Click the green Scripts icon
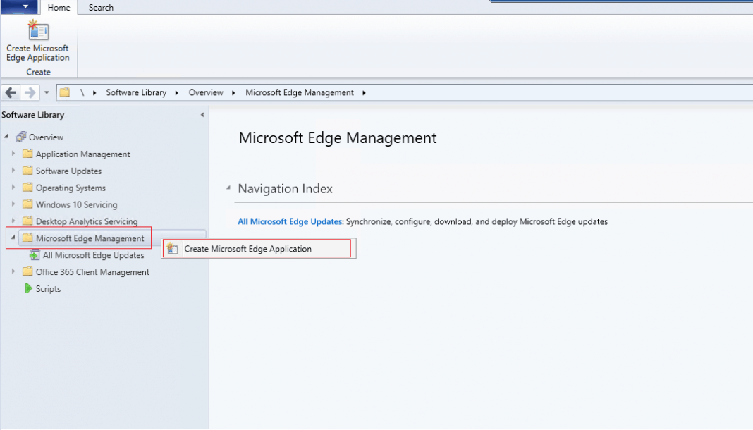The width and height of the screenshot is (753, 430). (28, 289)
